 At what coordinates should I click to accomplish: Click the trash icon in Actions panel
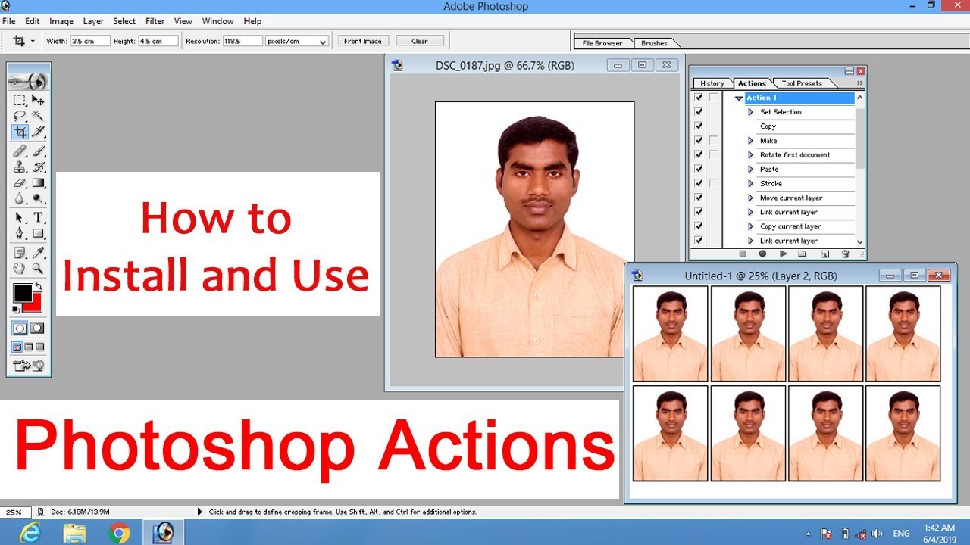[x=846, y=254]
